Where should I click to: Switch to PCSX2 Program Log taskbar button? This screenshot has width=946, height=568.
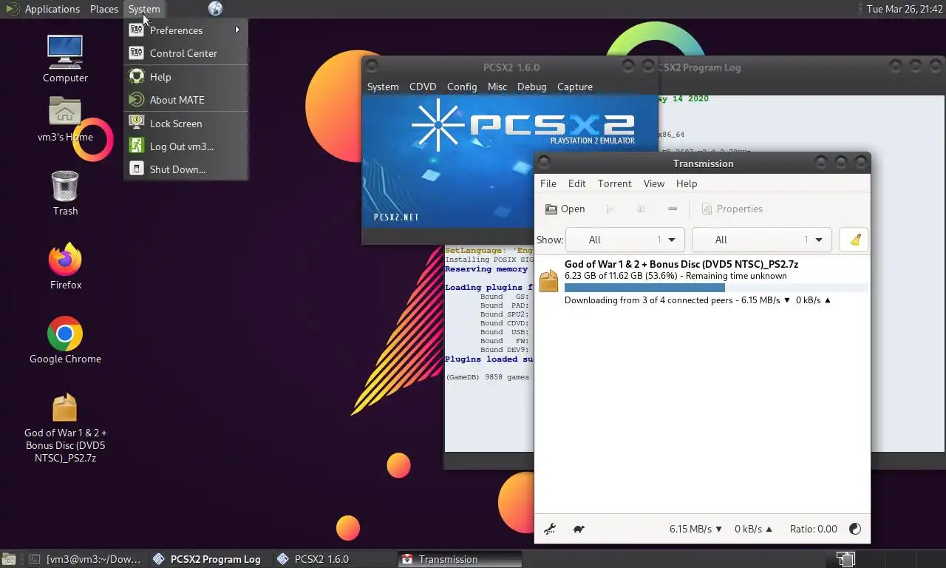[208, 560]
